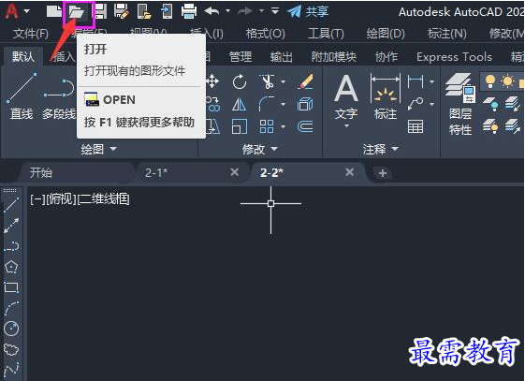The image size is (525, 381).
Task: Toggle layer freeze sun icon
Action: 507,81
